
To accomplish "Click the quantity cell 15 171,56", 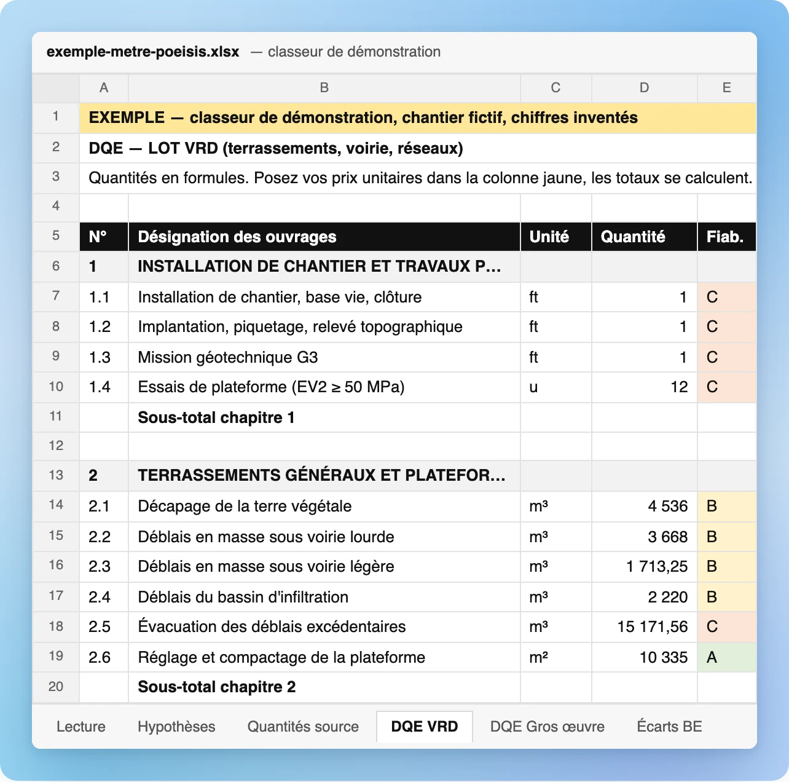I will (x=644, y=626).
